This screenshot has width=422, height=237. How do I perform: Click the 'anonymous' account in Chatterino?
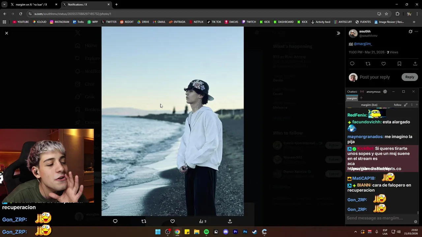[x=373, y=92]
